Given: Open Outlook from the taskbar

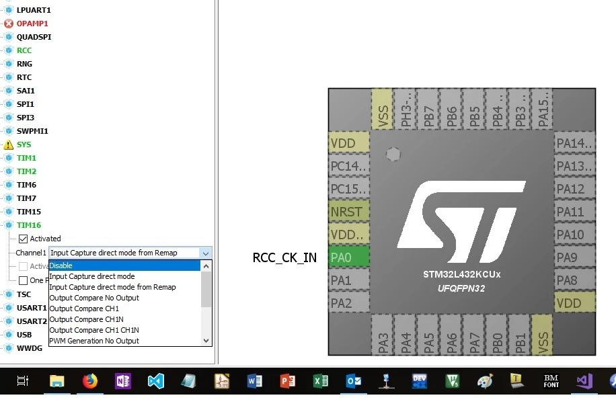Looking at the screenshot, I should (354, 381).
